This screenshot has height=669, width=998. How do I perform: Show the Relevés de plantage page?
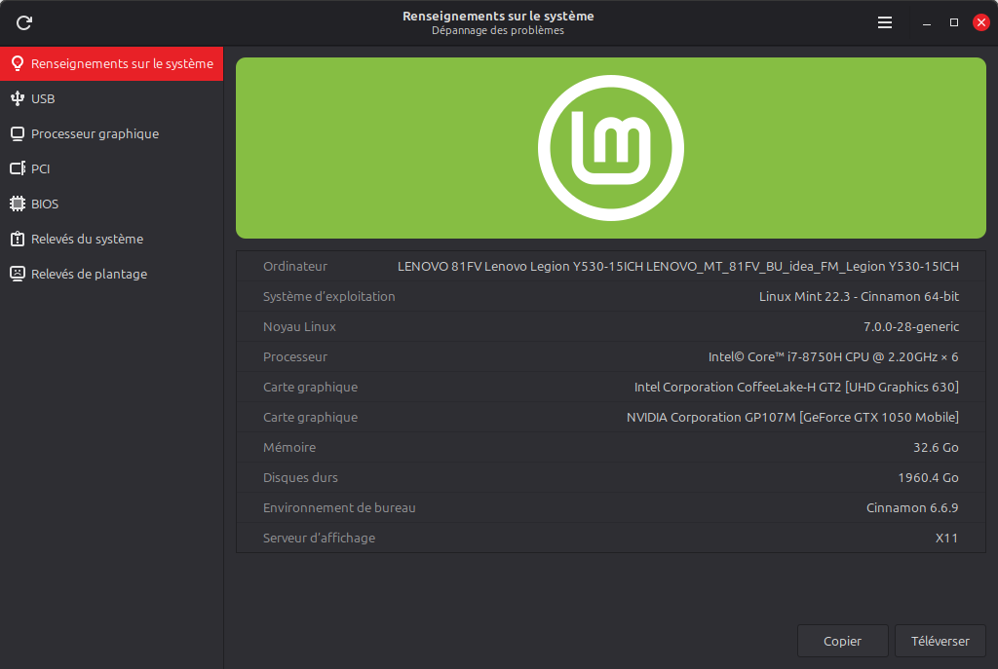(111, 274)
